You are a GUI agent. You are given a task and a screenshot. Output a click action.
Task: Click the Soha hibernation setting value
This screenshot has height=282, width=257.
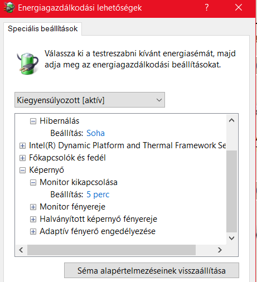coord(95,133)
